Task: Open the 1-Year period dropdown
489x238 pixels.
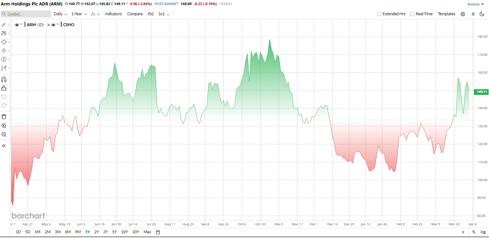Action: [x=79, y=14]
